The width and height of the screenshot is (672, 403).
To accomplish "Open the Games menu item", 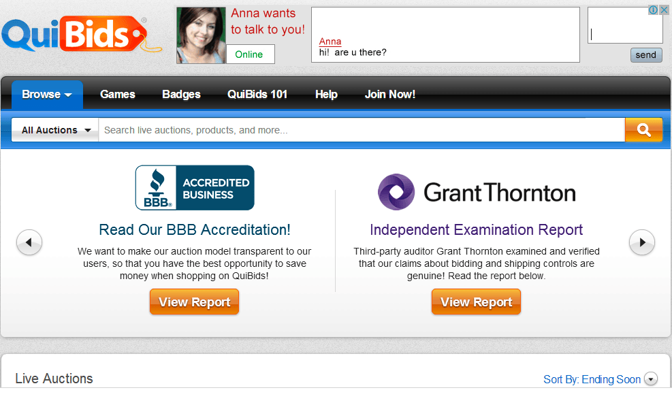I will click(x=117, y=95).
